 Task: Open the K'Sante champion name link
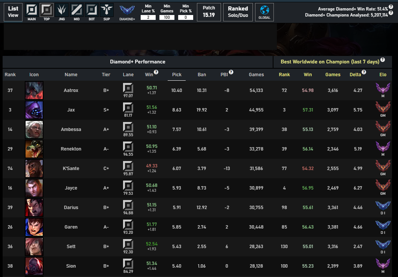click(x=71, y=169)
